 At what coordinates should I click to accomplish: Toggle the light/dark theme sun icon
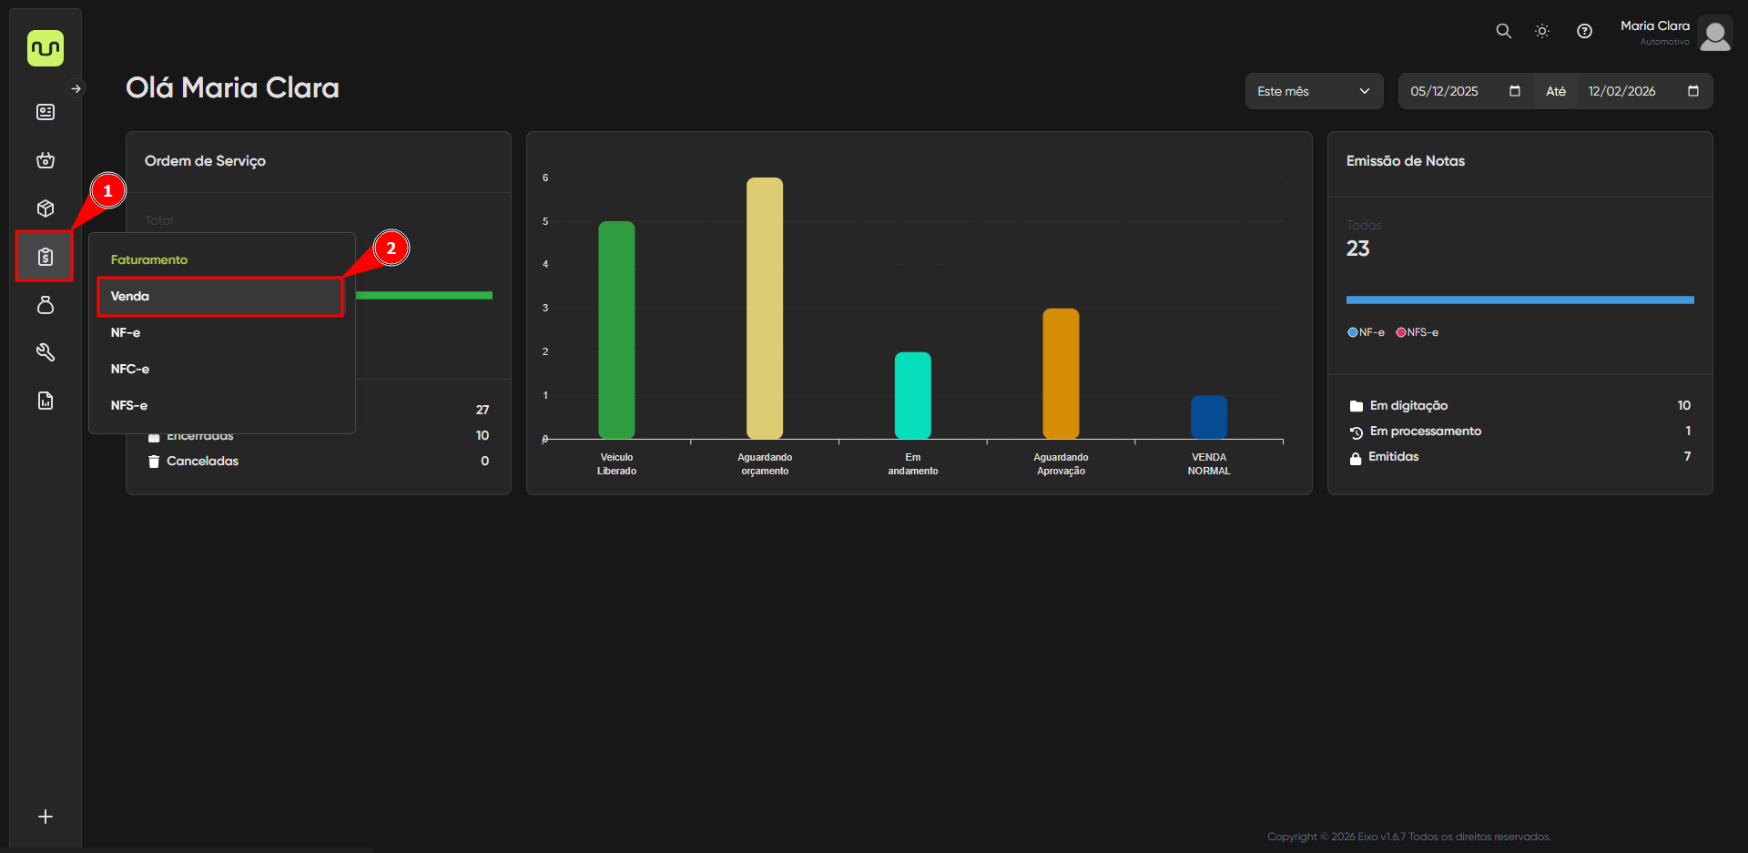1542,31
